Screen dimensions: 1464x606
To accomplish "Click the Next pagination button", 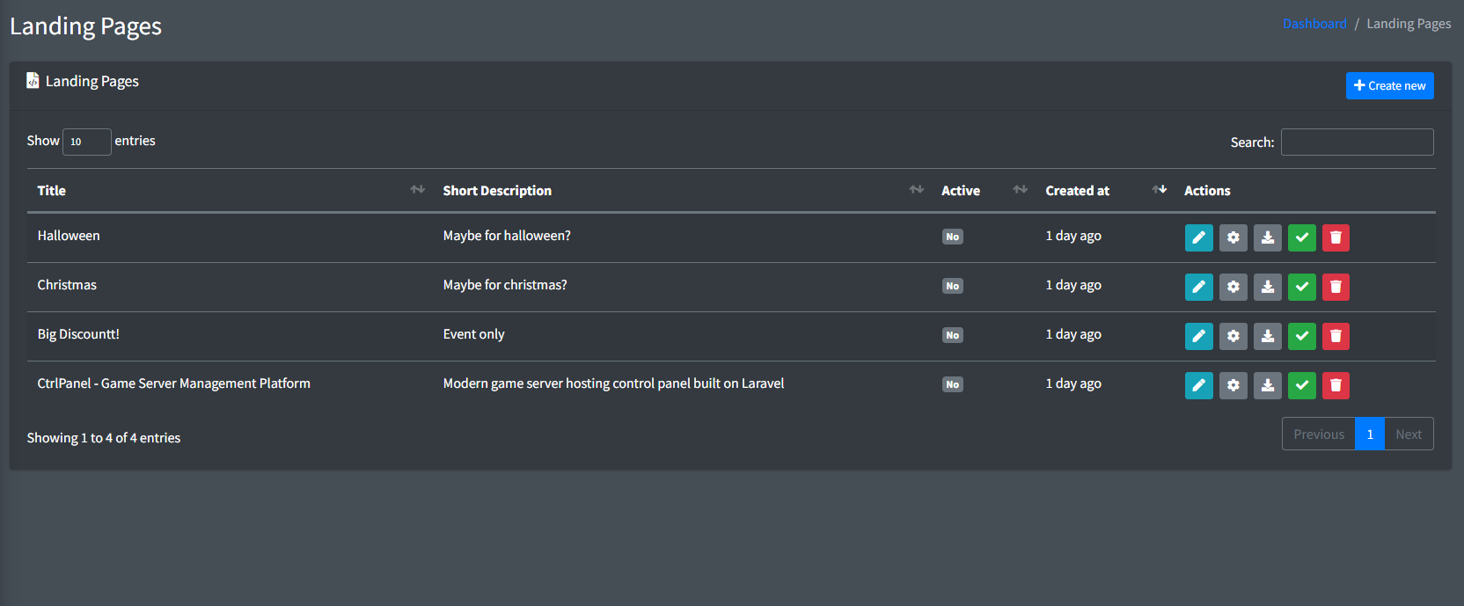I will (1408, 434).
